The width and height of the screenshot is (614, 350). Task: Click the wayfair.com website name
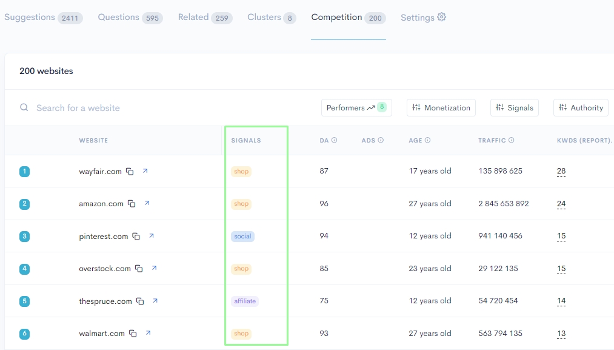click(x=100, y=172)
